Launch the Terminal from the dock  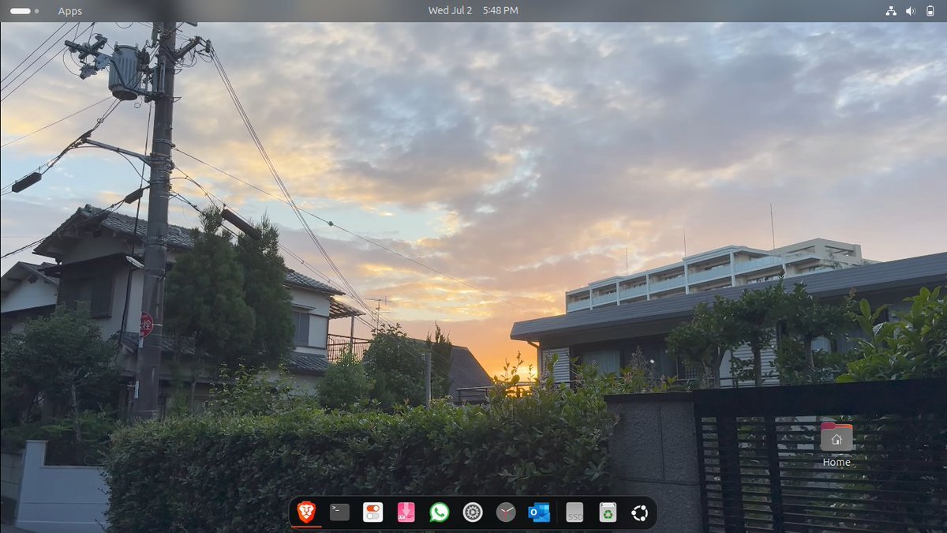pyautogui.click(x=339, y=512)
